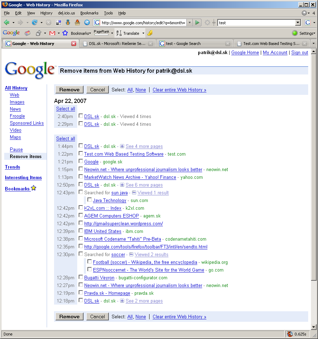
Task: Click the blue down-arrow Downloads icon
Action: pyautogui.click(x=68, y=22)
